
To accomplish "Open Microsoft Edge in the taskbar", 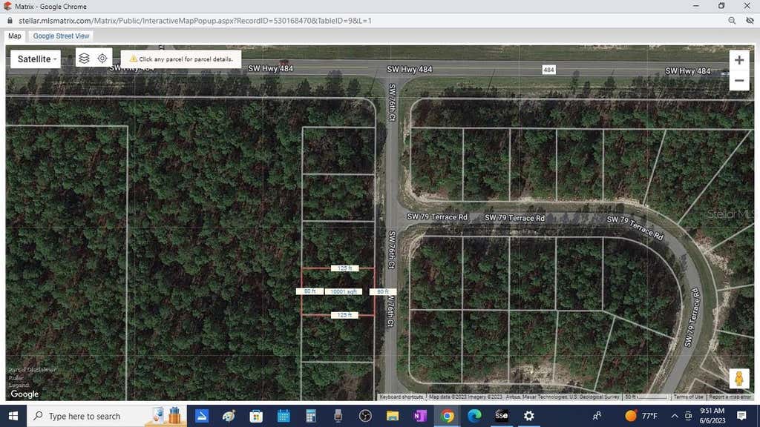I will click(x=474, y=416).
